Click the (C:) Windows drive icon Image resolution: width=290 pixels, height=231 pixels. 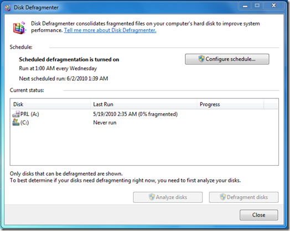click(x=16, y=122)
